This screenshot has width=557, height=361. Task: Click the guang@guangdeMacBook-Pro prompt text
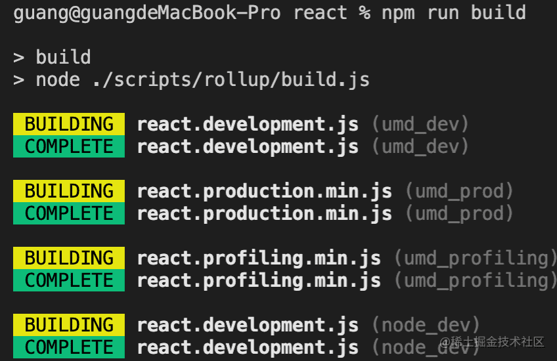tap(146, 12)
